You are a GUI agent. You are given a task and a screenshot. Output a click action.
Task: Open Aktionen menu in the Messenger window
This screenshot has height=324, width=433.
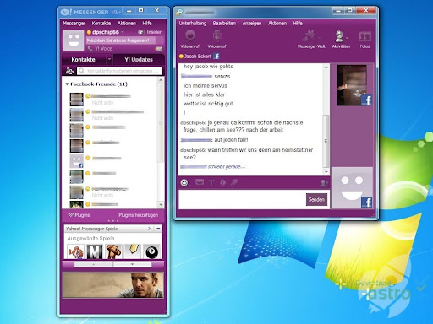tap(127, 24)
